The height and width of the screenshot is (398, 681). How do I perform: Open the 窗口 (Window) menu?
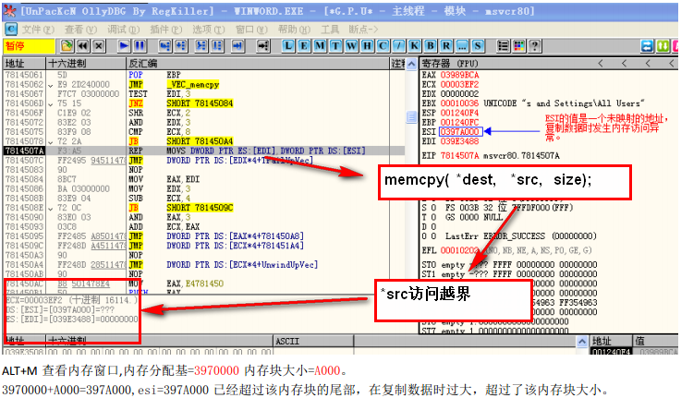[251, 30]
